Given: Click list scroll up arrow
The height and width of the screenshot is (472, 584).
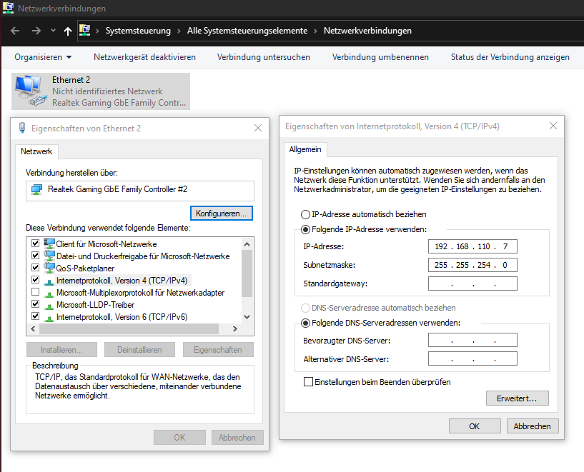Looking at the screenshot, I should (247, 244).
